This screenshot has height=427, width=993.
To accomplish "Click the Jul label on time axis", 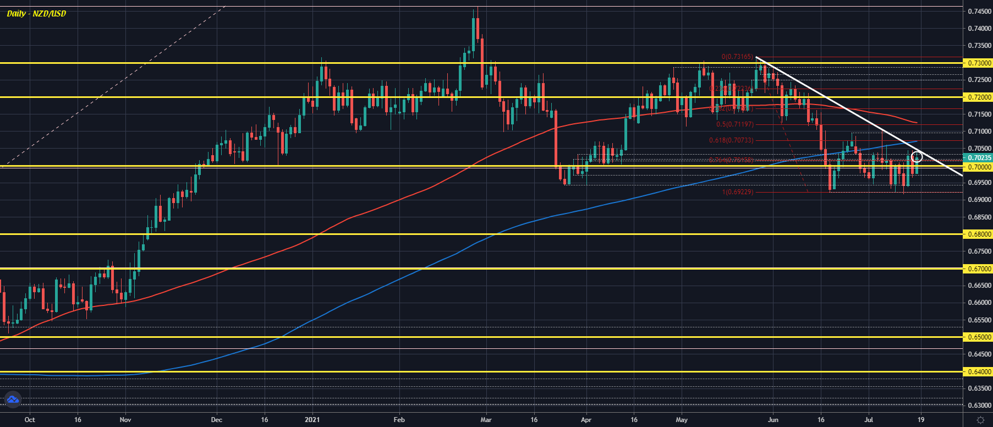I will coord(869,420).
